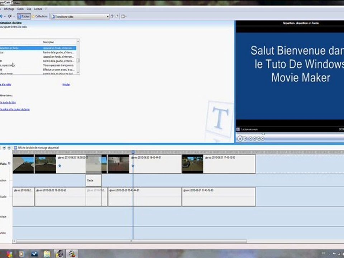Open the Movie Maker film reel taskbar icon
The image size is (344, 258).
pos(72,254)
